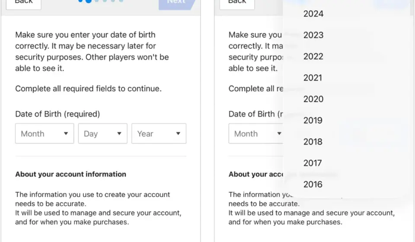Pick 2017 in the year list

pyautogui.click(x=313, y=163)
